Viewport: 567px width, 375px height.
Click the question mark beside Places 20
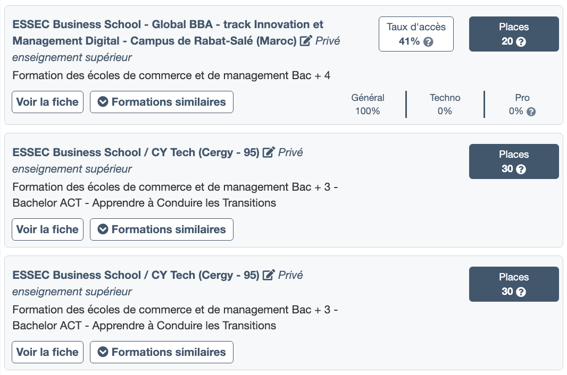521,42
